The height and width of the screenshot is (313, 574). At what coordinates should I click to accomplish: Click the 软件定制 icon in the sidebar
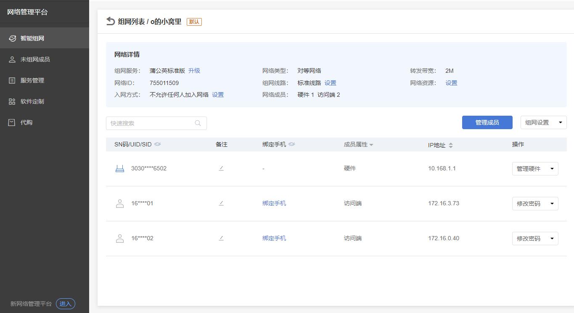click(12, 101)
